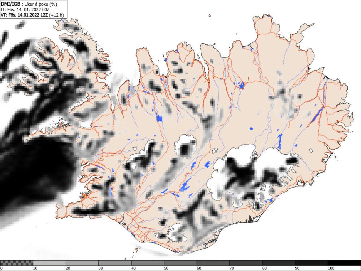
Task: Click the 40–50% gray legend swatch
Action: (148, 263)
